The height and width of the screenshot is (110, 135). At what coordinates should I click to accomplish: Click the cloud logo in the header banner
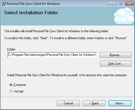point(124,16)
